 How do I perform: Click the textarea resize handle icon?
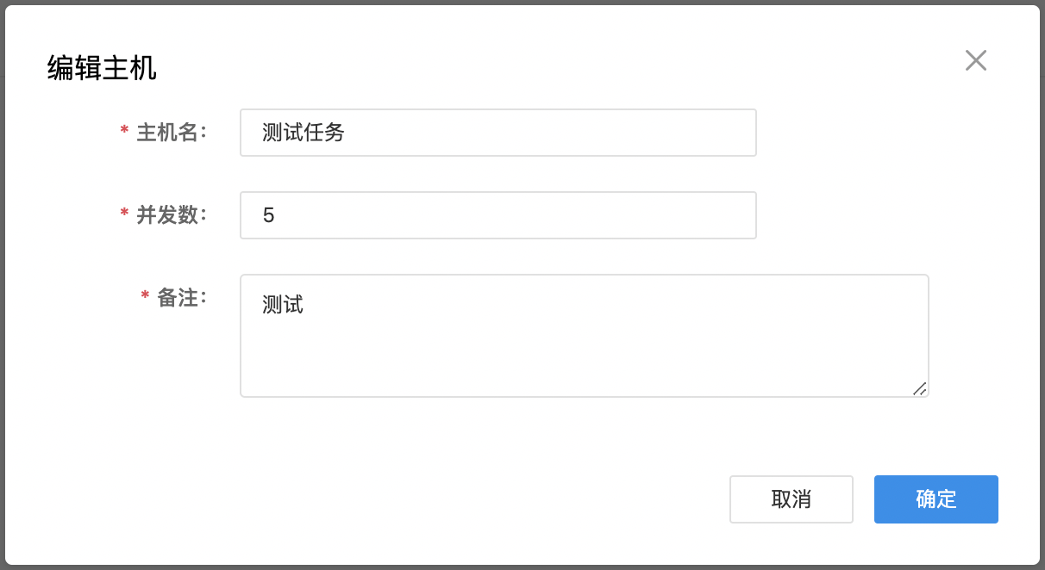pyautogui.click(x=919, y=388)
